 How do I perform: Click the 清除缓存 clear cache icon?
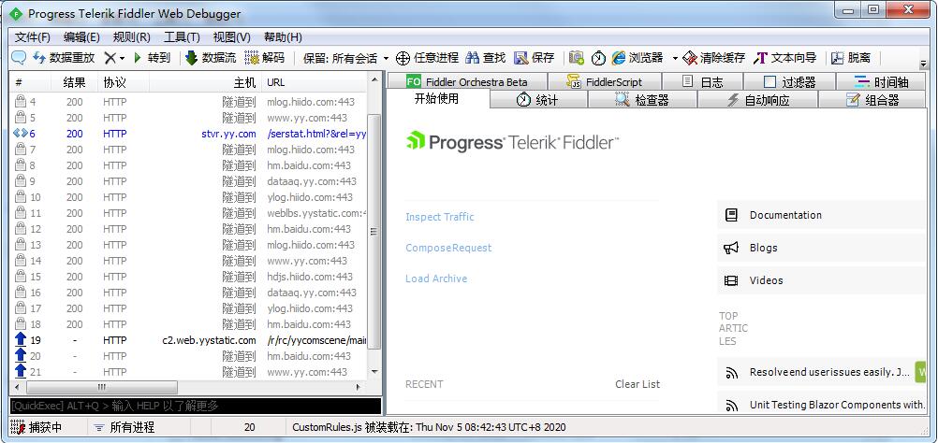pyautogui.click(x=690, y=58)
